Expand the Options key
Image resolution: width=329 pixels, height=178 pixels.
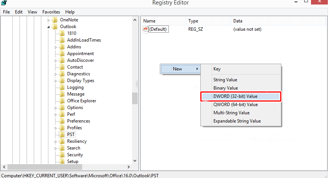(56, 108)
